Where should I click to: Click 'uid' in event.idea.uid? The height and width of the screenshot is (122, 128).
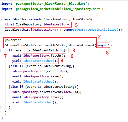[x=75, y=92]
